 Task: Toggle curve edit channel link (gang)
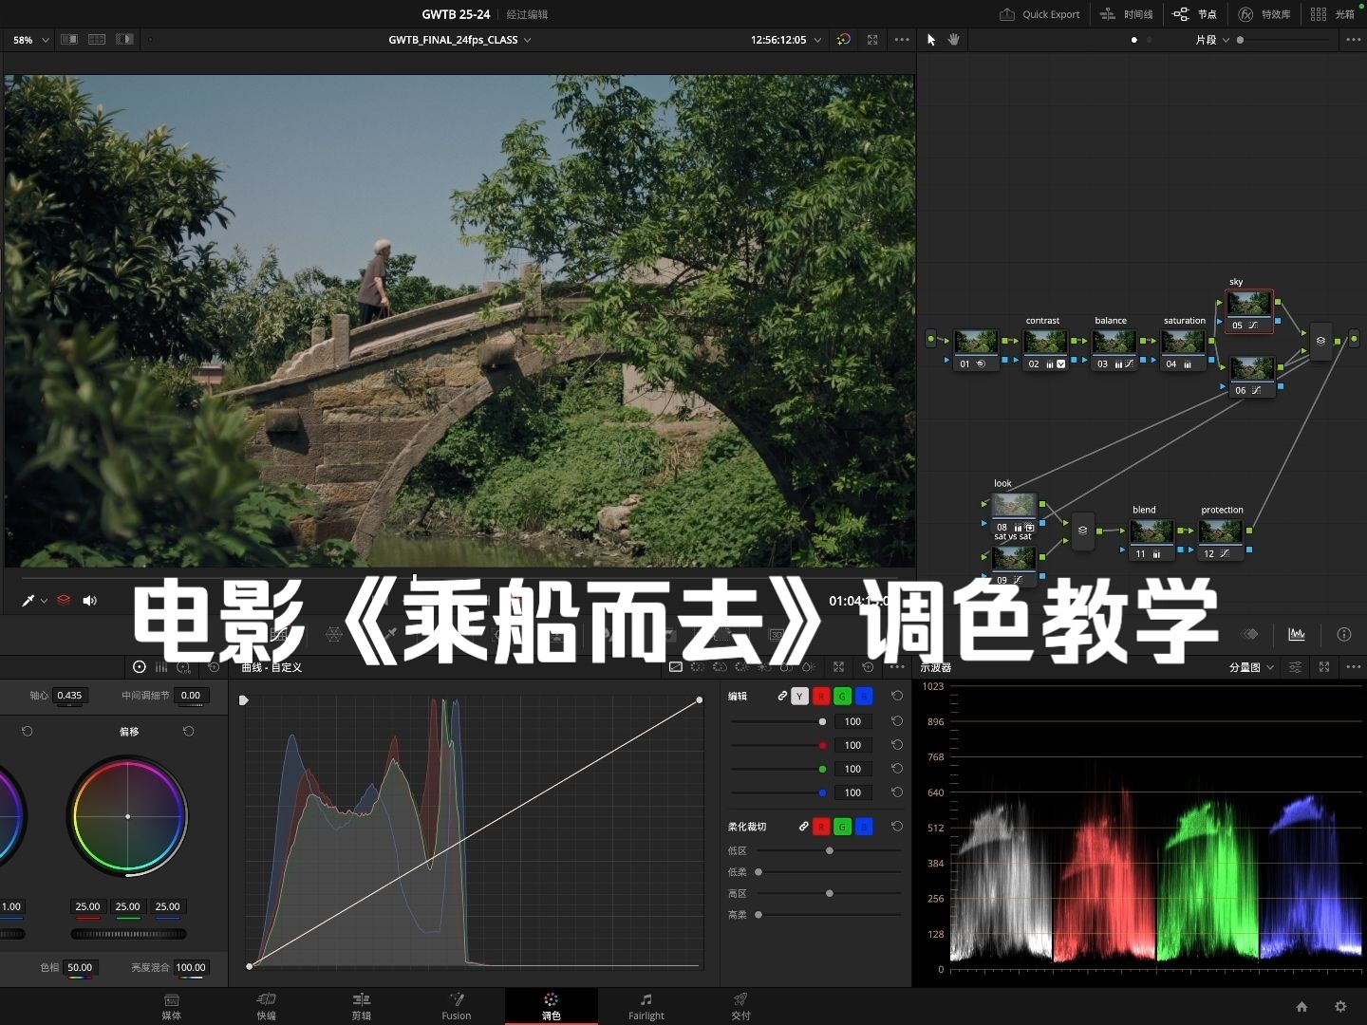point(782,697)
